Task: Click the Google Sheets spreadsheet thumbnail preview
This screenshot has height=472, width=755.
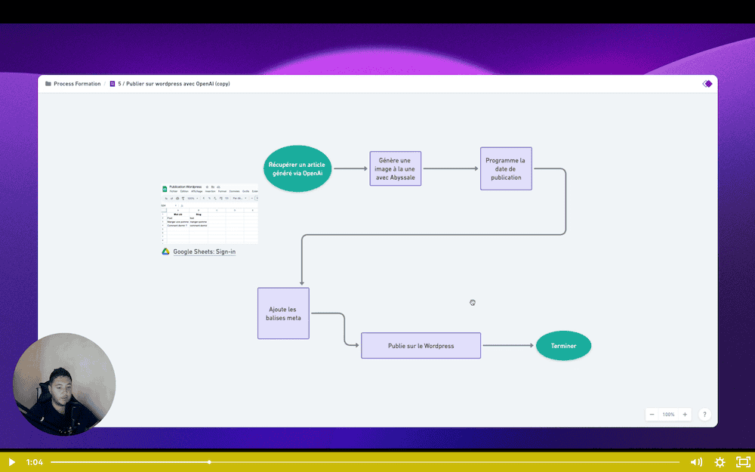Action: 209,213
